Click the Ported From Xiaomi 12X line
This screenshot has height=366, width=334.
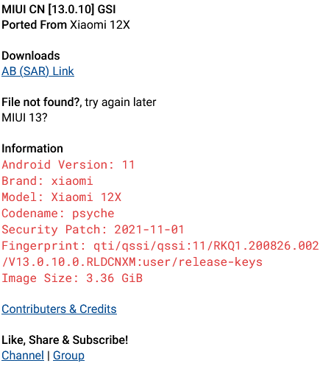(65, 25)
